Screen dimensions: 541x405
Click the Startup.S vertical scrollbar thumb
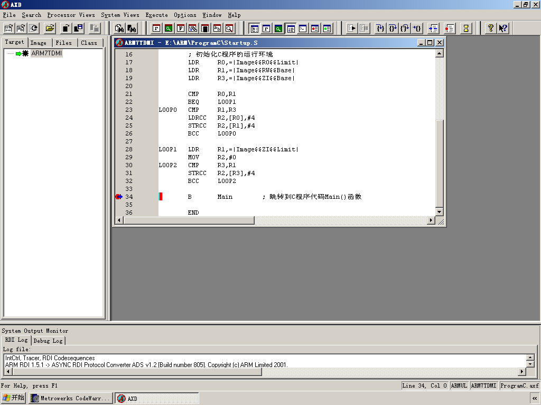tap(439, 163)
